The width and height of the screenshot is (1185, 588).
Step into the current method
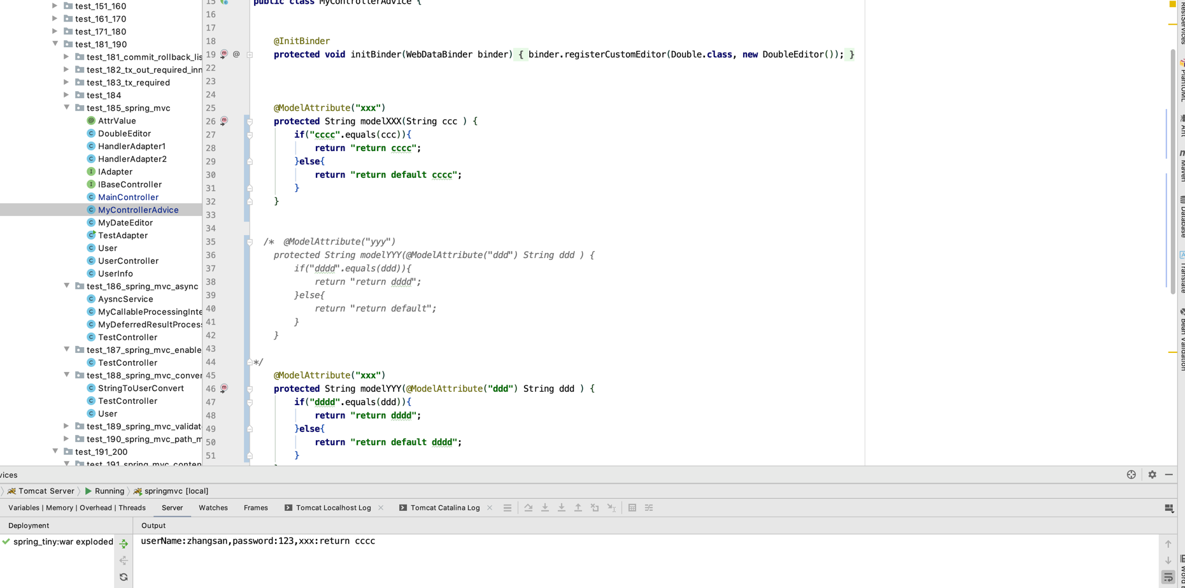click(545, 508)
